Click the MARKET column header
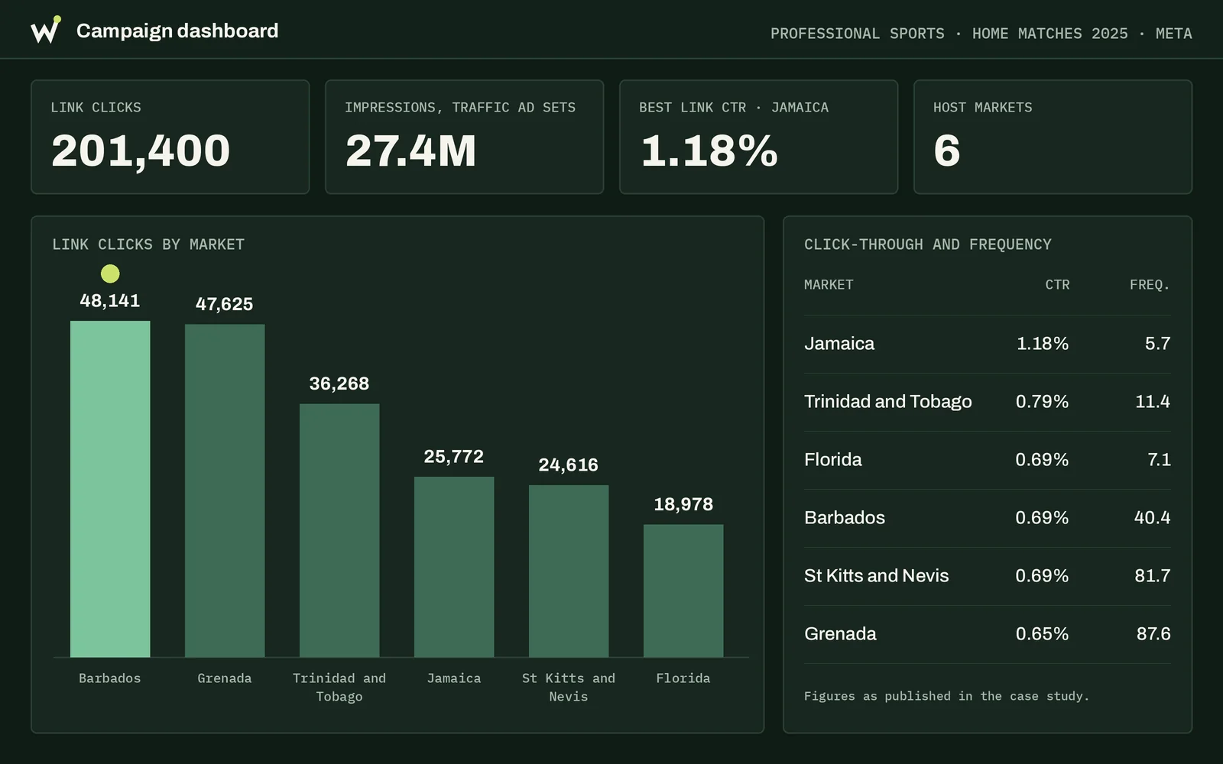This screenshot has width=1223, height=764. pos(829,284)
